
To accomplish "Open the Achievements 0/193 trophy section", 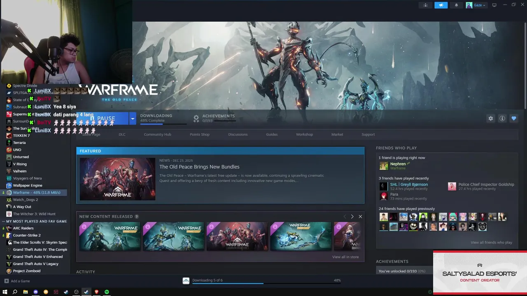I will tap(214, 118).
